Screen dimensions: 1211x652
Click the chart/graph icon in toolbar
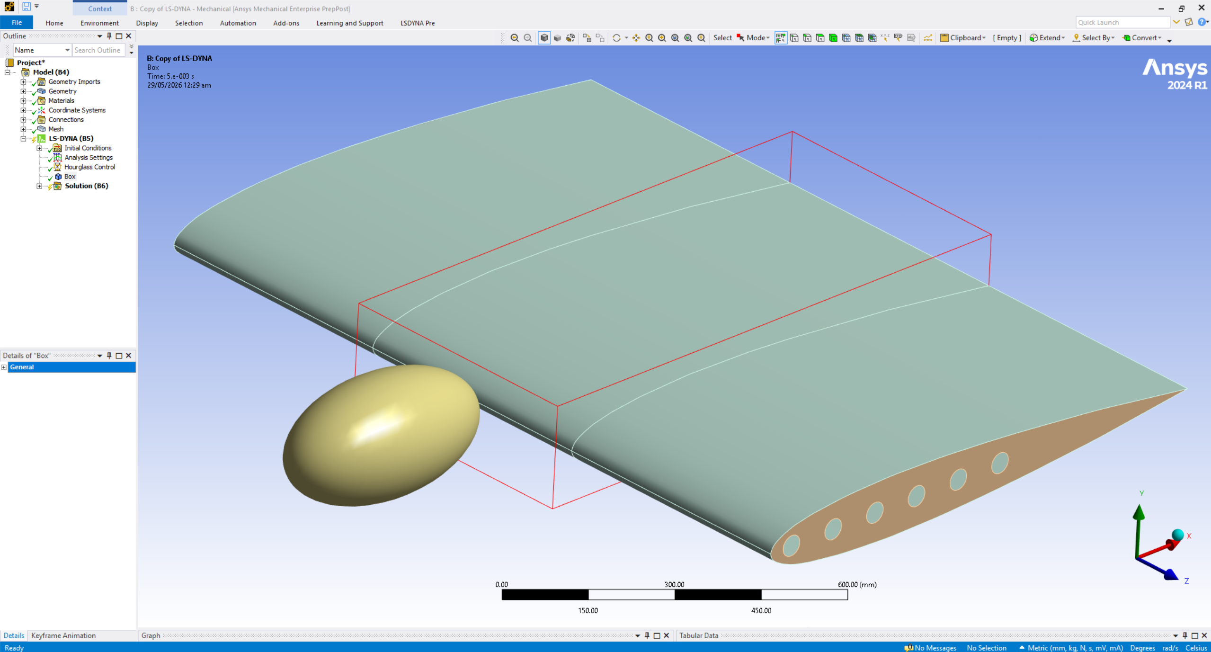(x=928, y=38)
